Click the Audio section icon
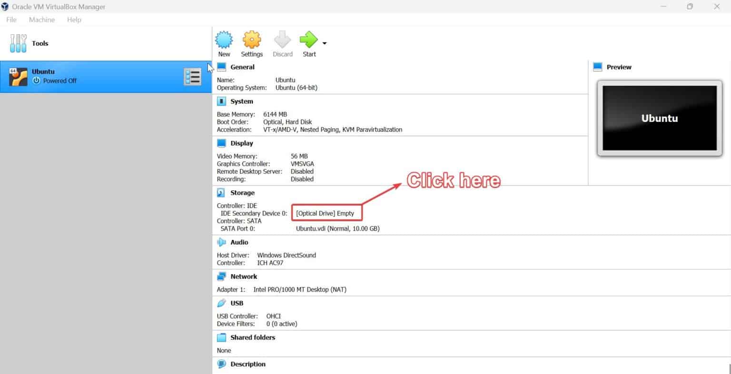 pyautogui.click(x=220, y=242)
